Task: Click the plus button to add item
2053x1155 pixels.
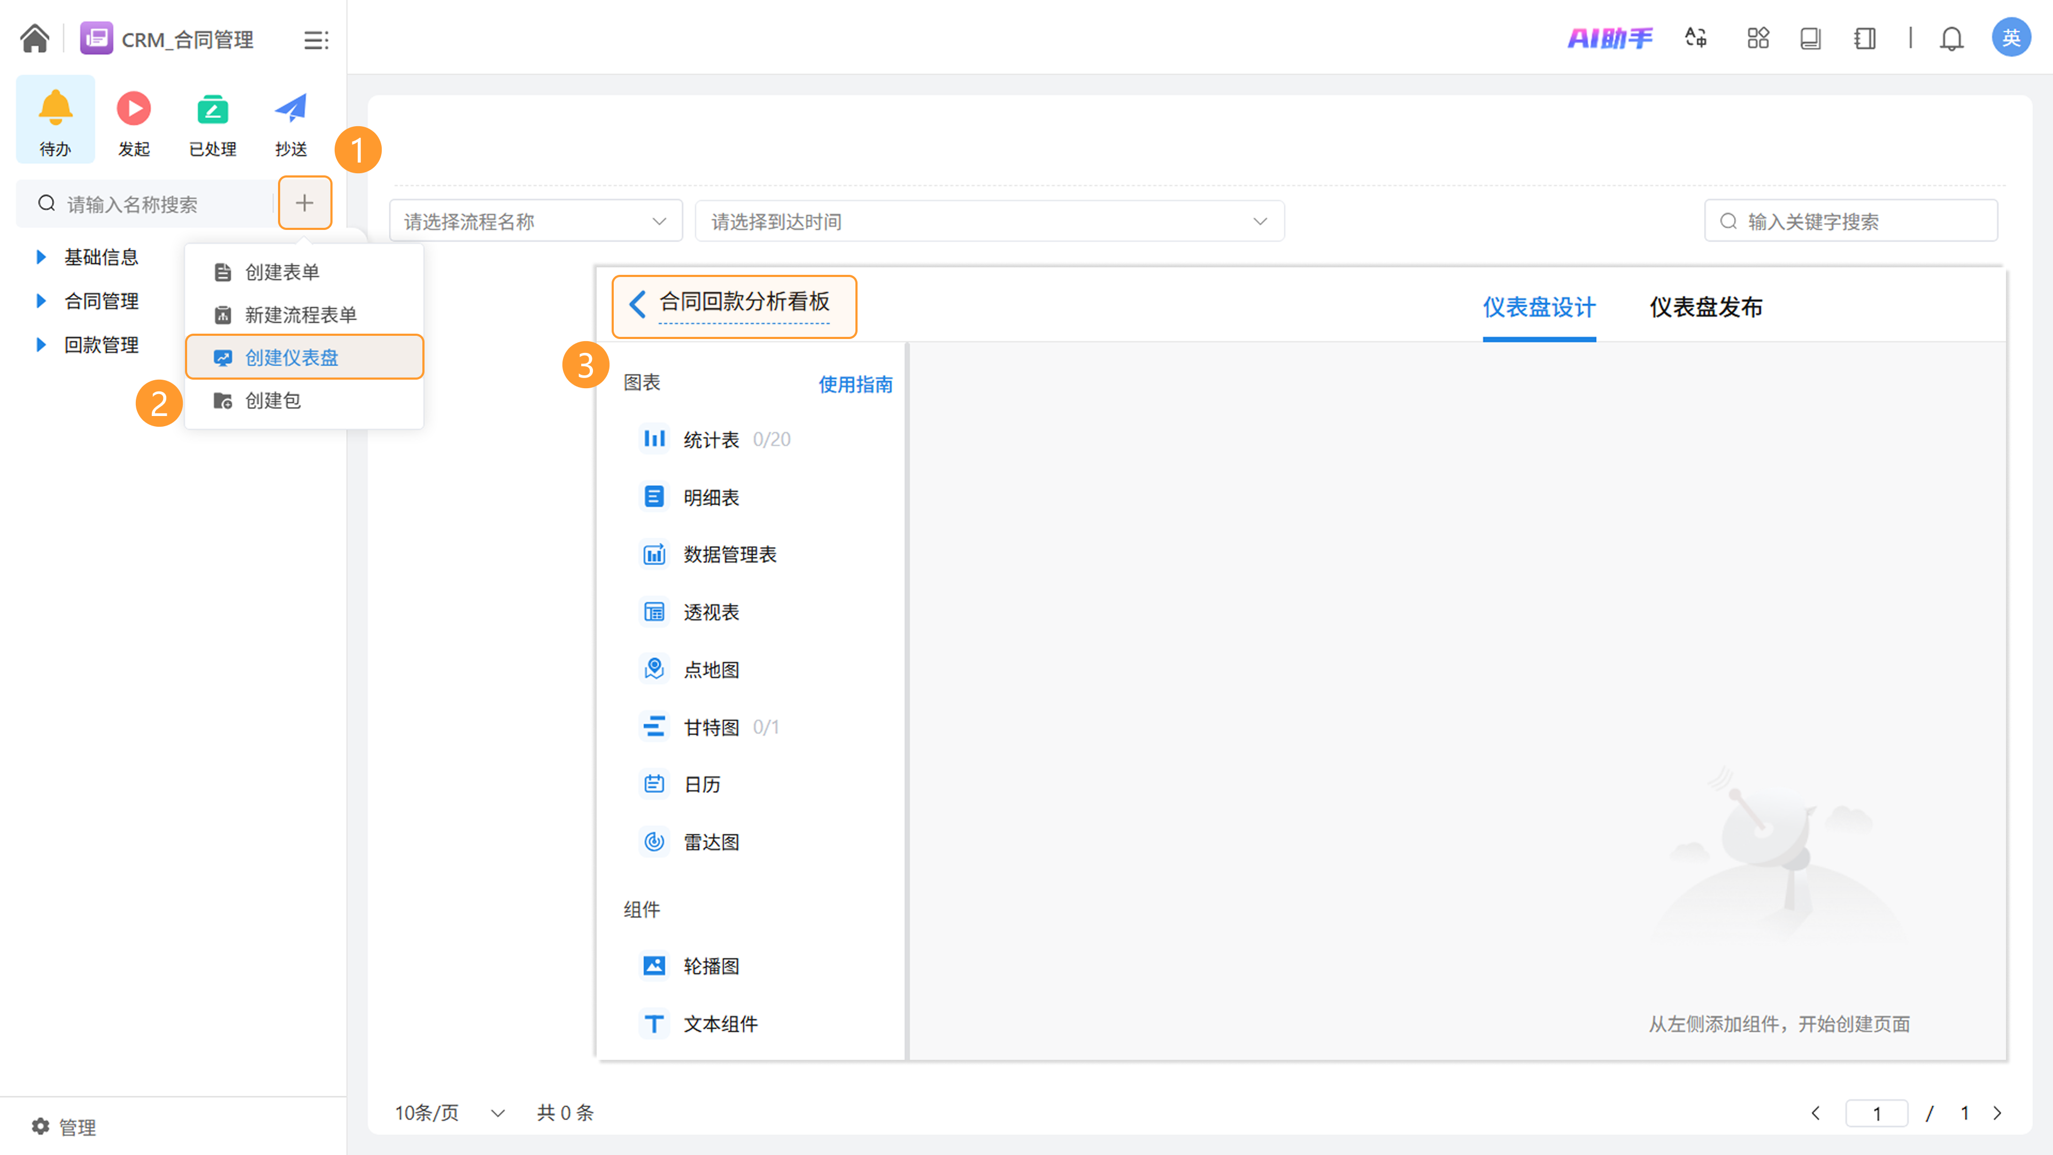Action: [304, 203]
